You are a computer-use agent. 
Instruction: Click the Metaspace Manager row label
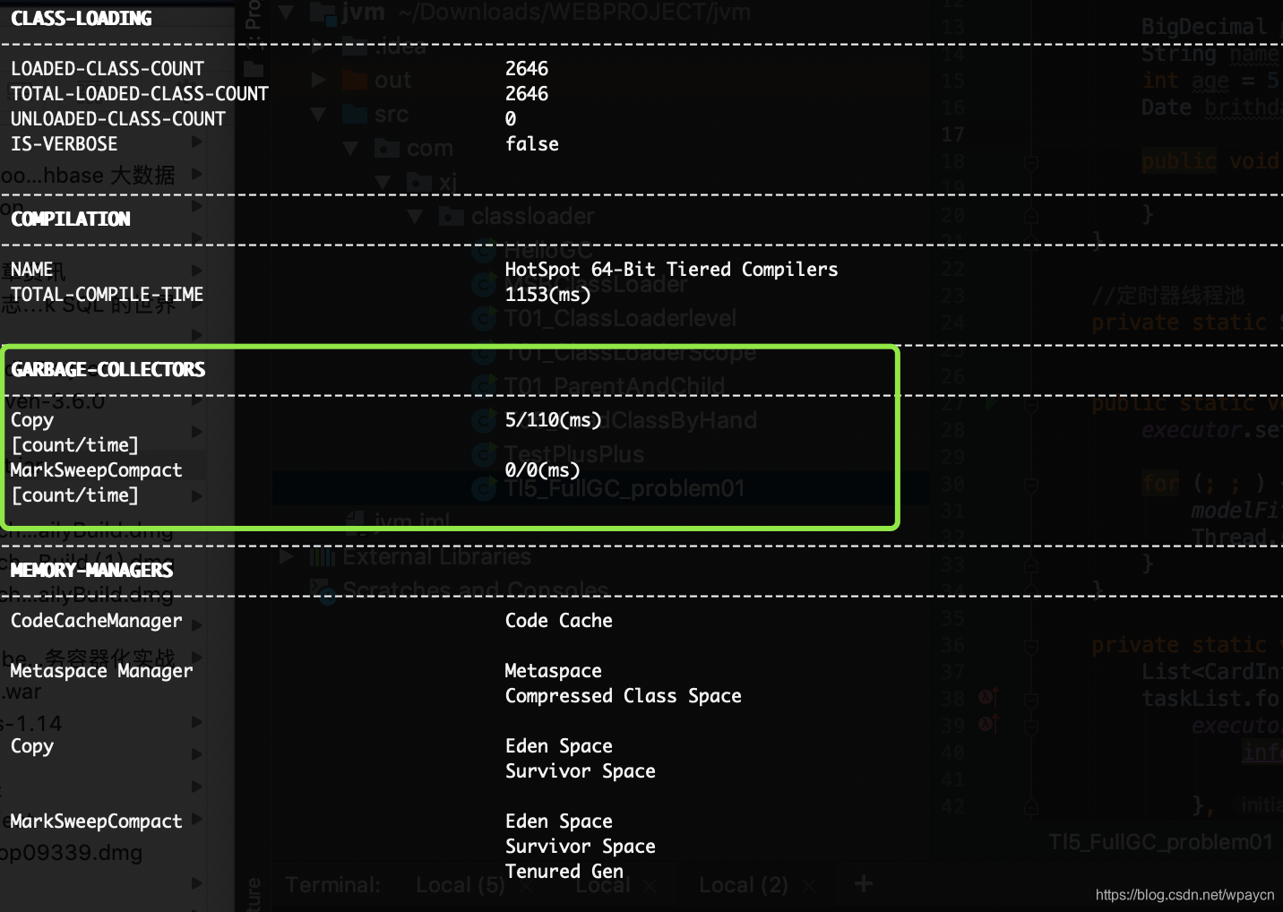coord(102,670)
